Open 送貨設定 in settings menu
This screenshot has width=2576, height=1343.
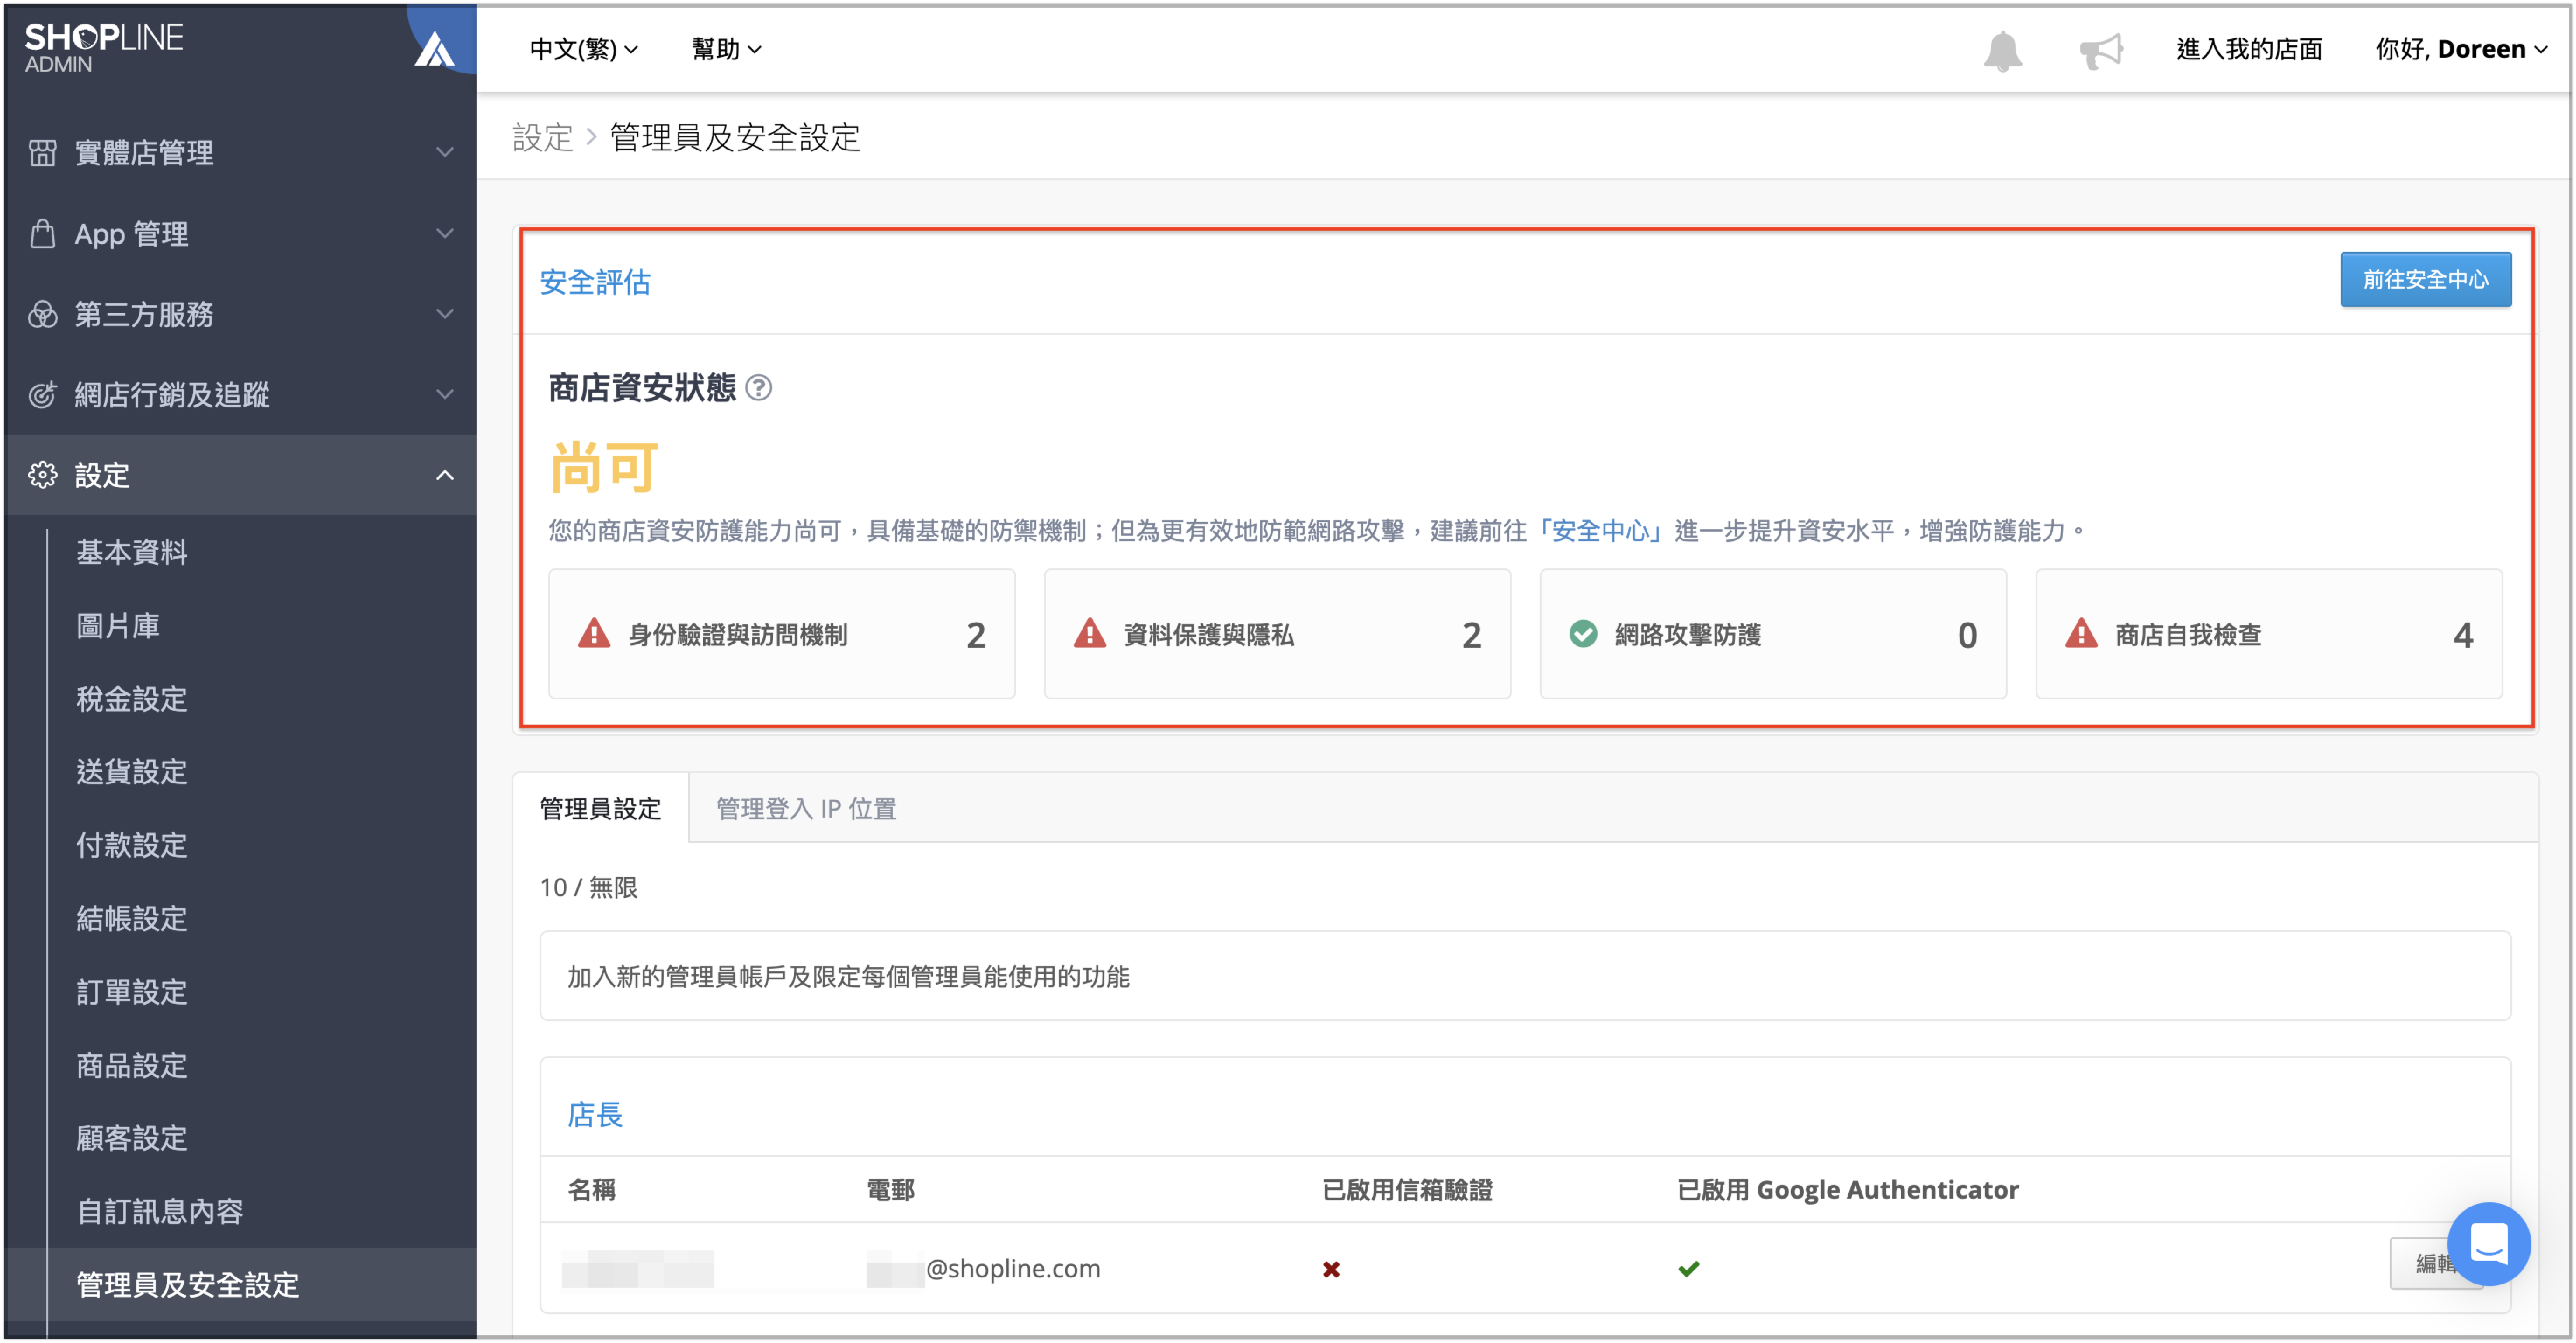[x=131, y=771]
